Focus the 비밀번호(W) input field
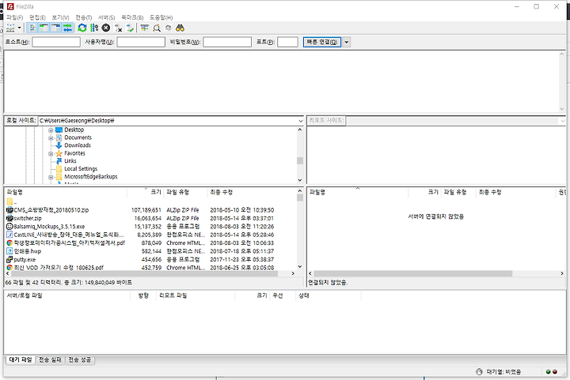The image size is (570, 380). 227,42
